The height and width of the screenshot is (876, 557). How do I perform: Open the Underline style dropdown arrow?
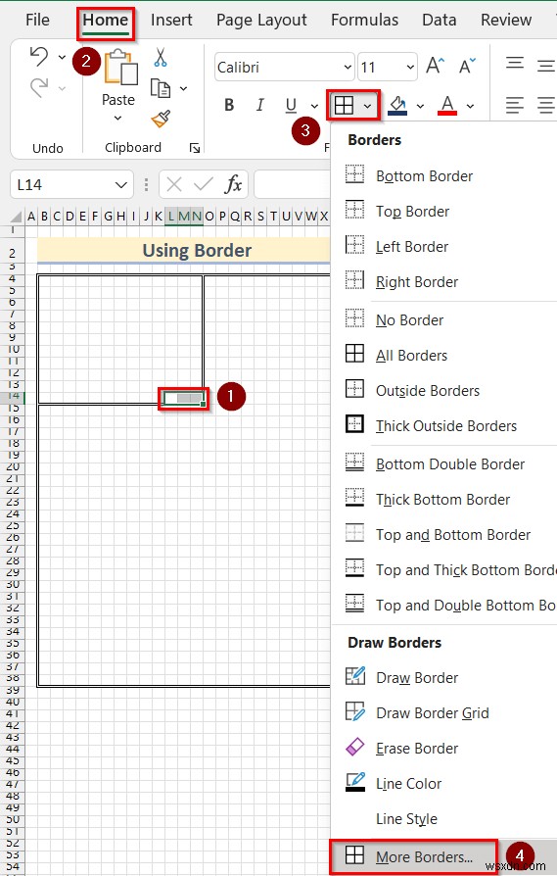tap(314, 106)
